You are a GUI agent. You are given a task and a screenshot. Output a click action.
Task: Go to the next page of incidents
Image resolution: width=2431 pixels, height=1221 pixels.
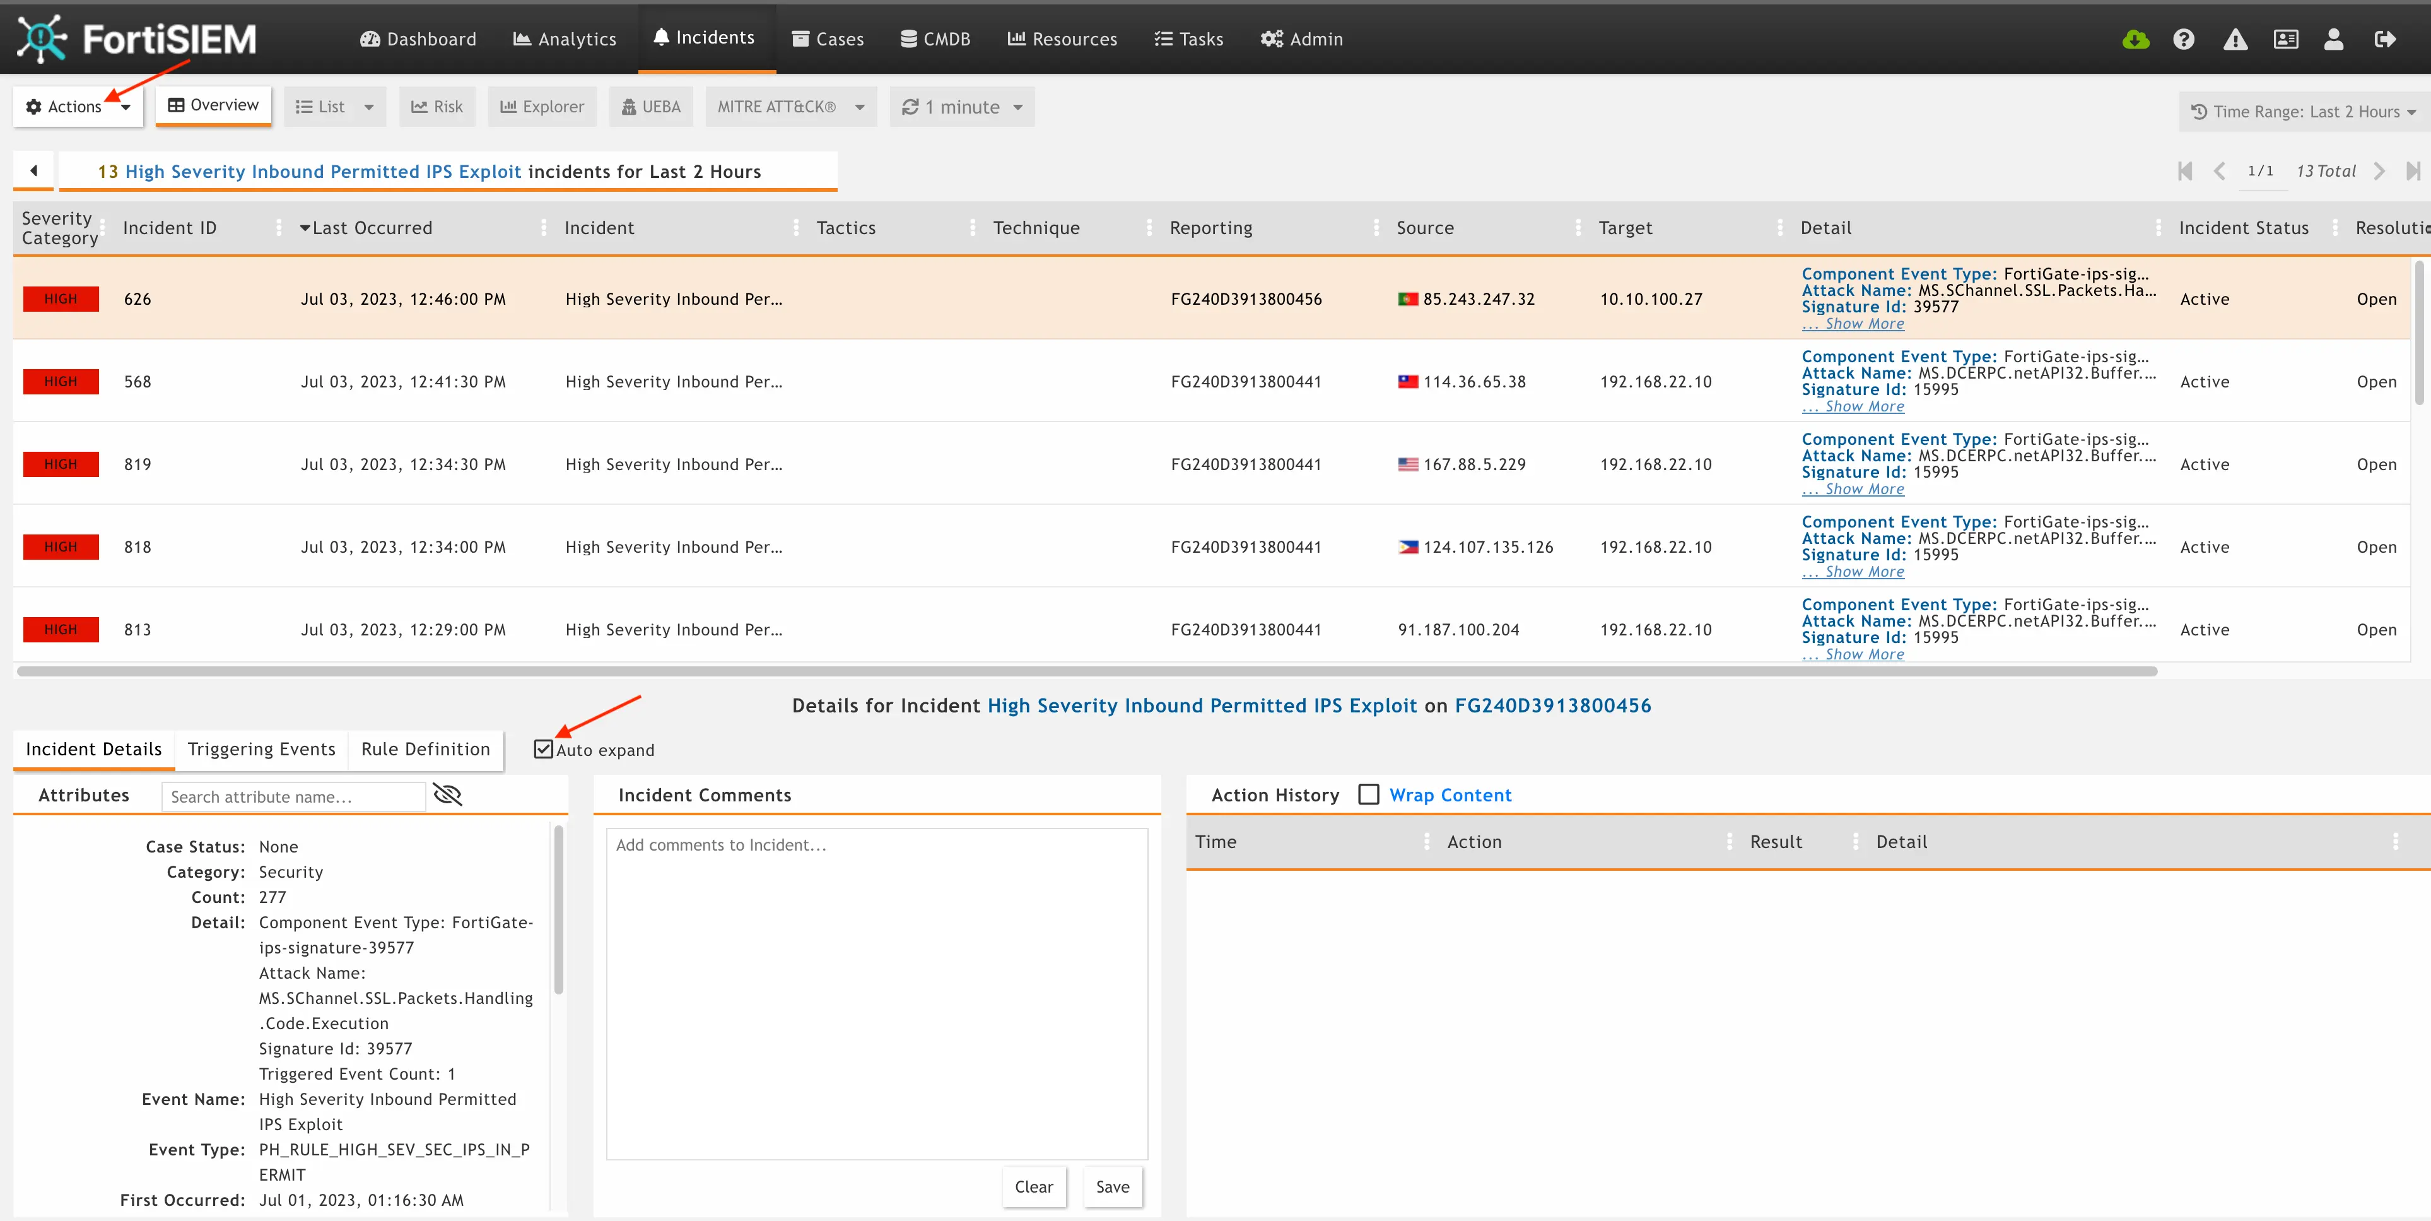point(2379,171)
